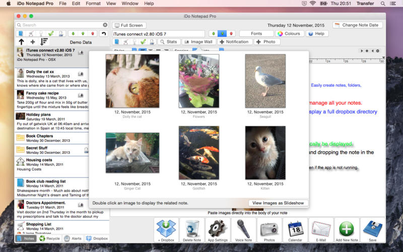Screen dimensions: 403x252
Task: Open App Settings gear icon
Action: tap(218, 230)
